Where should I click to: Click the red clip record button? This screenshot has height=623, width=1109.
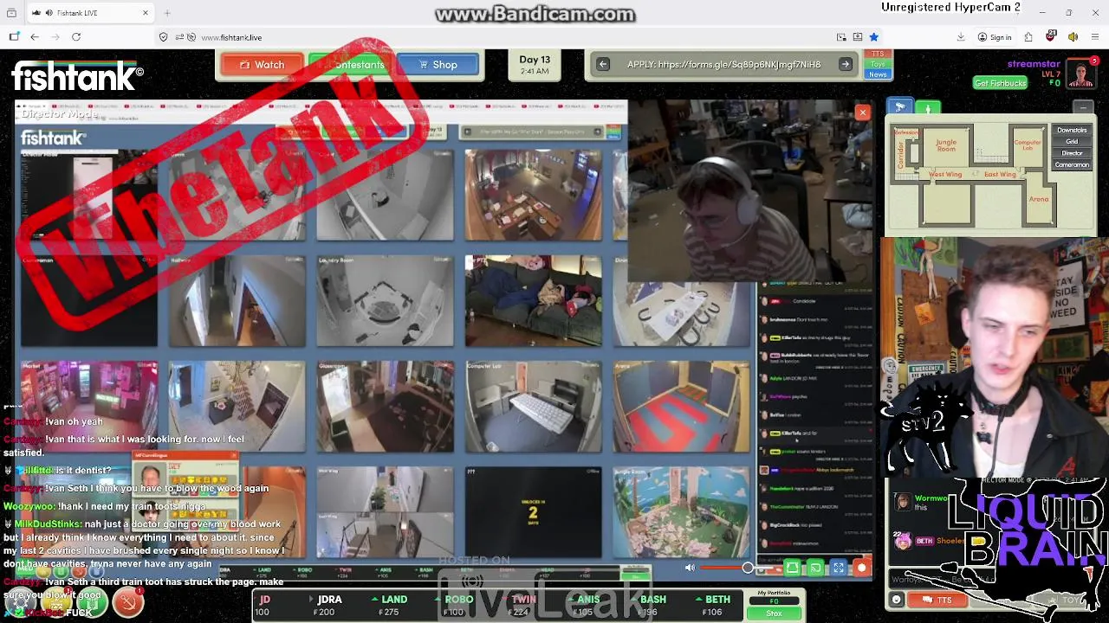(x=861, y=568)
